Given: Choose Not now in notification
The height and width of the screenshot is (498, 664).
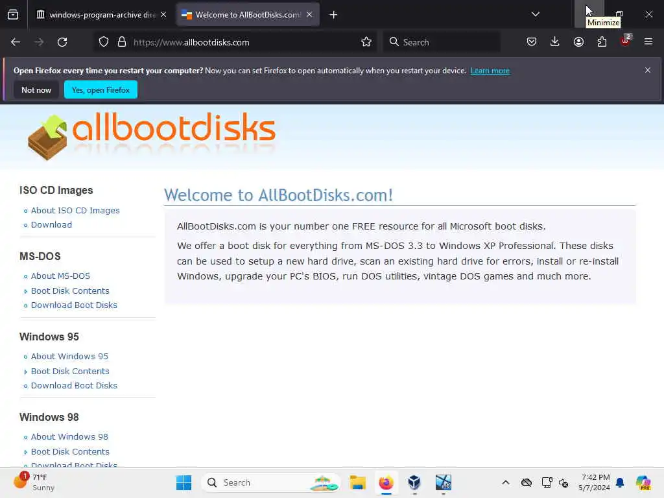Looking at the screenshot, I should point(36,89).
